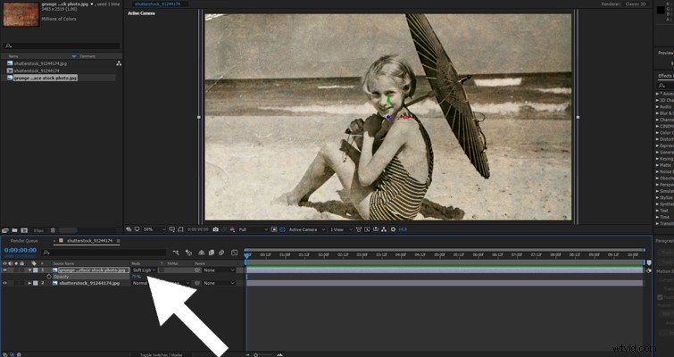Click the always preview this view icon

pos(129,229)
